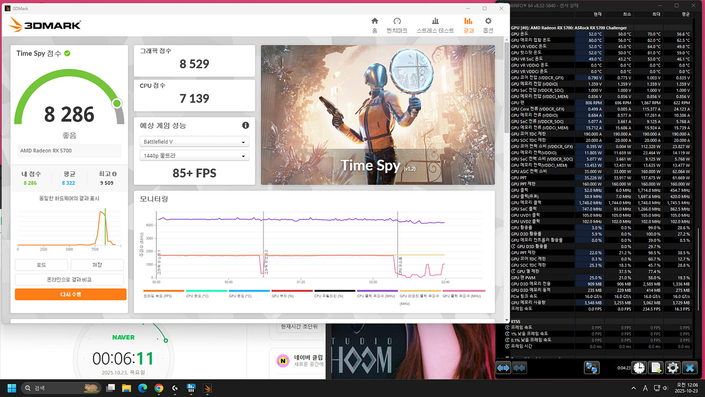This screenshot has width=705, height=397.
Task: Click the orange Run Again (다시 수행) button
Action: point(70,294)
